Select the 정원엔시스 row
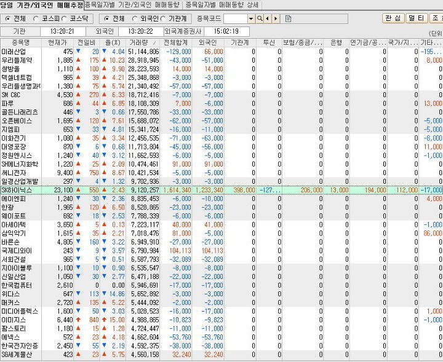Viewport: 443px width, 362px height. click(221, 155)
